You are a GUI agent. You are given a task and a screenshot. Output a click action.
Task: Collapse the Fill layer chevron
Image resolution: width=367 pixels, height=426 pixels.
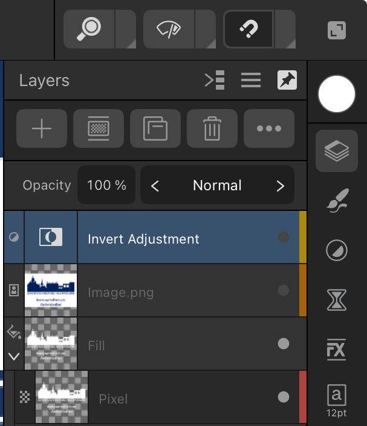coord(14,356)
